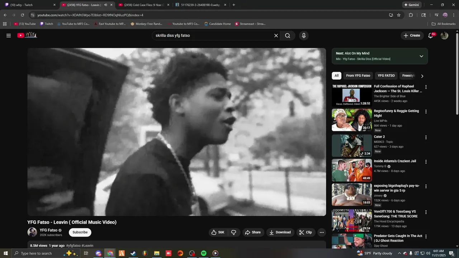Screen dimensions: 459x258
Task: Open Raphael Jackson Confession thumbnail
Action: (352, 95)
